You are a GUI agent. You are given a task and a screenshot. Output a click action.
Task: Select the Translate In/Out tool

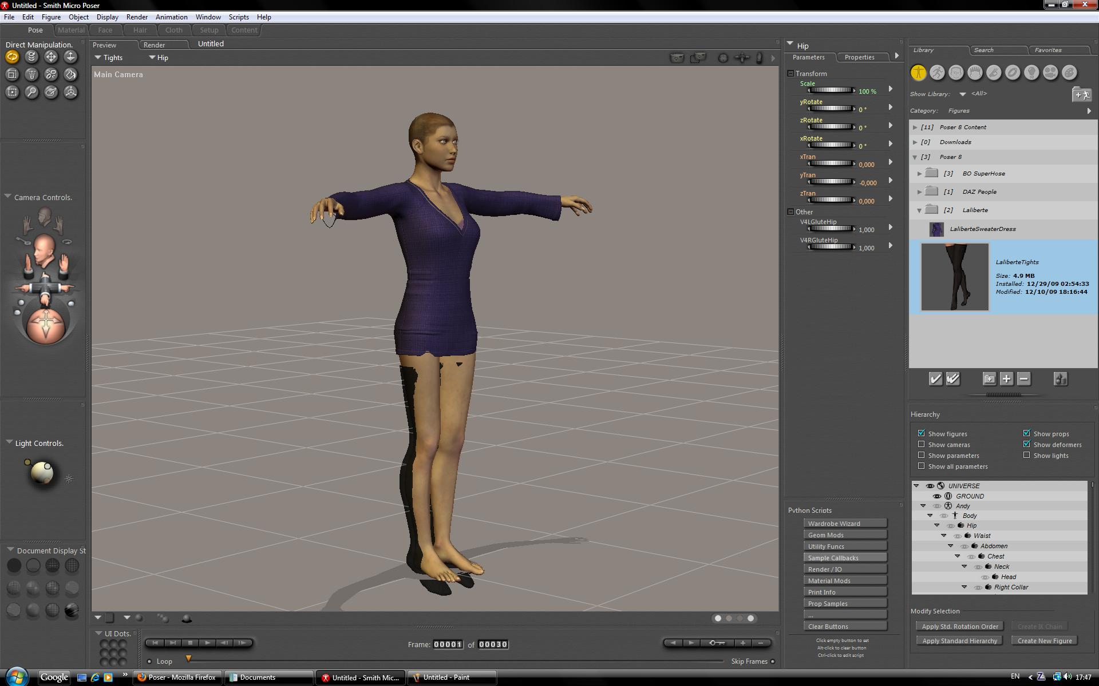70,57
